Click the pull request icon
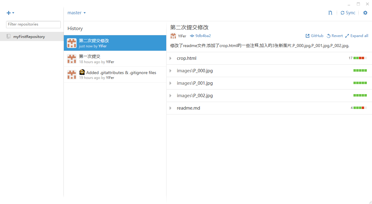Screen dimensions: 372x204 (330, 13)
